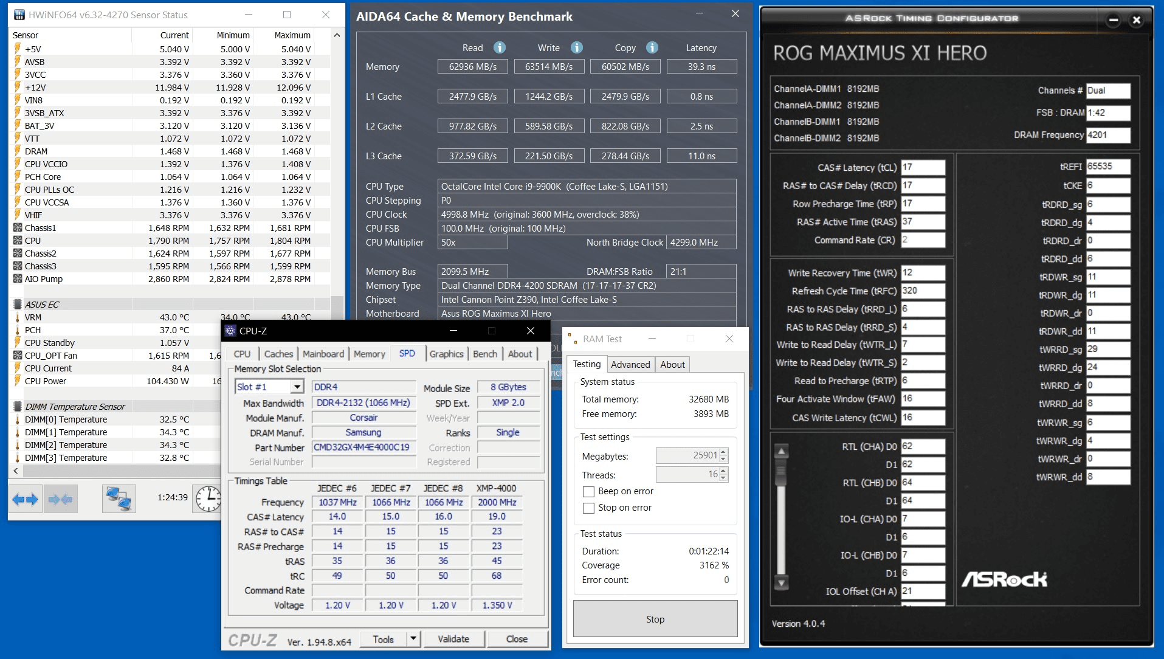
Task: Click the CPU-Z title bar app icon
Action: tap(230, 331)
